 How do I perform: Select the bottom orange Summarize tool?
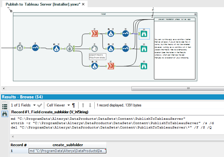pos(111,66)
